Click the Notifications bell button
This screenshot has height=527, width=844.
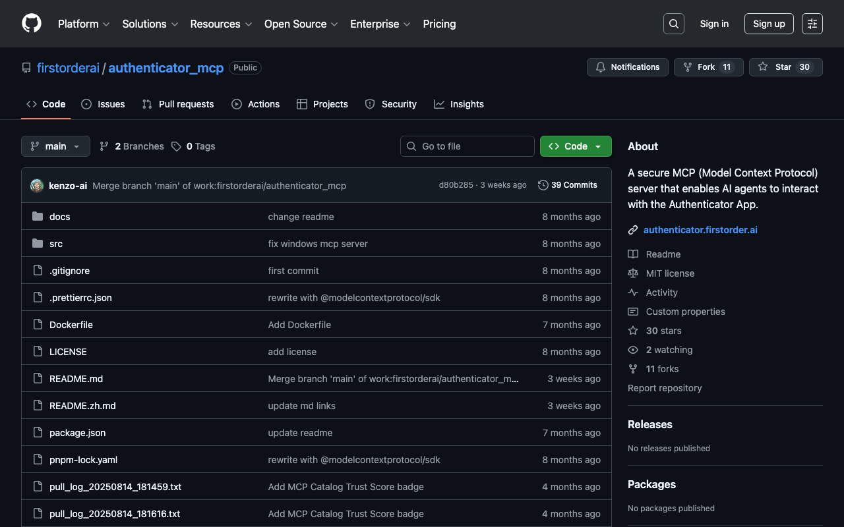pyautogui.click(x=627, y=67)
